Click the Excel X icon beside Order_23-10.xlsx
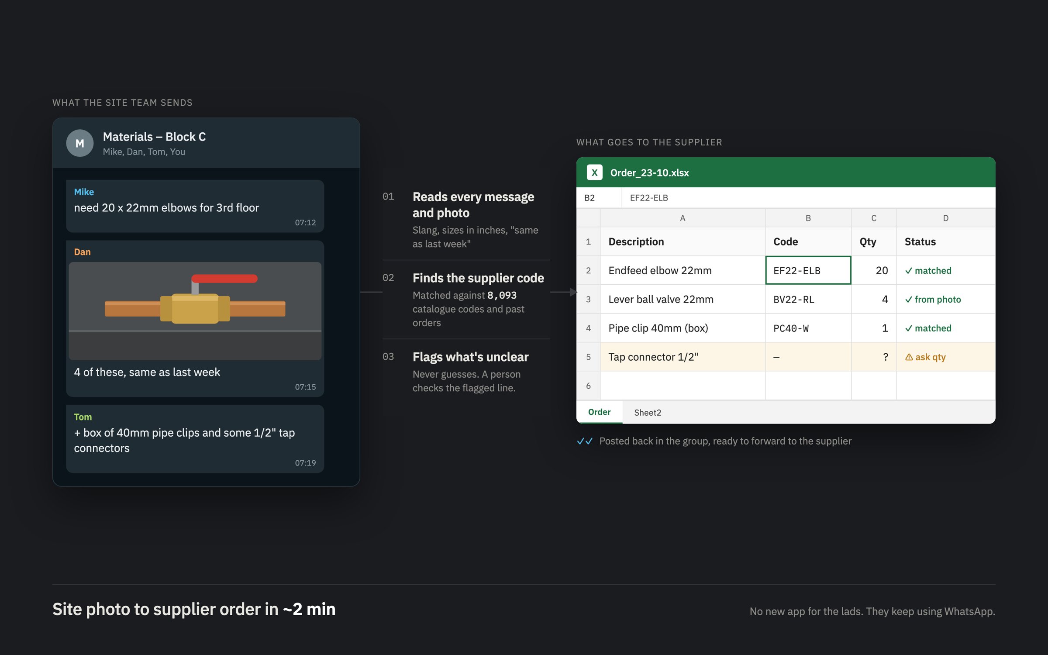This screenshot has height=655, width=1048. point(594,172)
